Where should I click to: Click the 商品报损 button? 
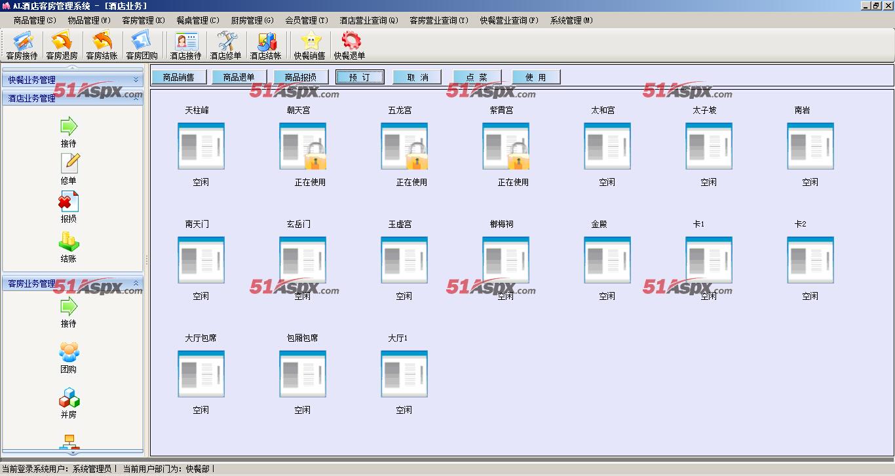coord(300,77)
